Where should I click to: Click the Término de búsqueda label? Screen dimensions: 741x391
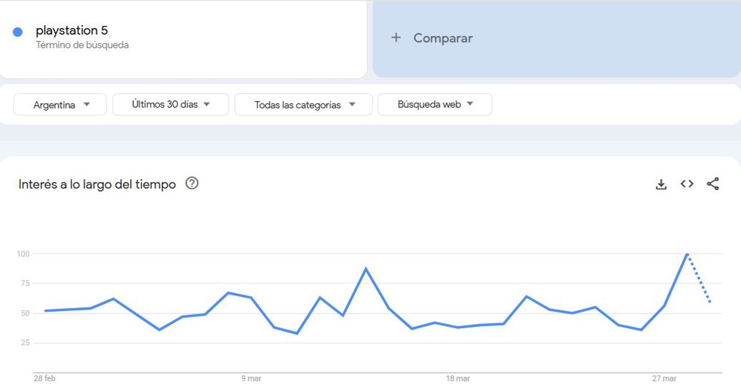[x=82, y=45]
